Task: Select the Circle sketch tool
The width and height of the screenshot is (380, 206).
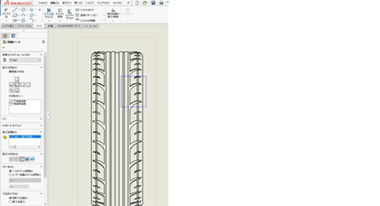Action: [x=23, y=10]
